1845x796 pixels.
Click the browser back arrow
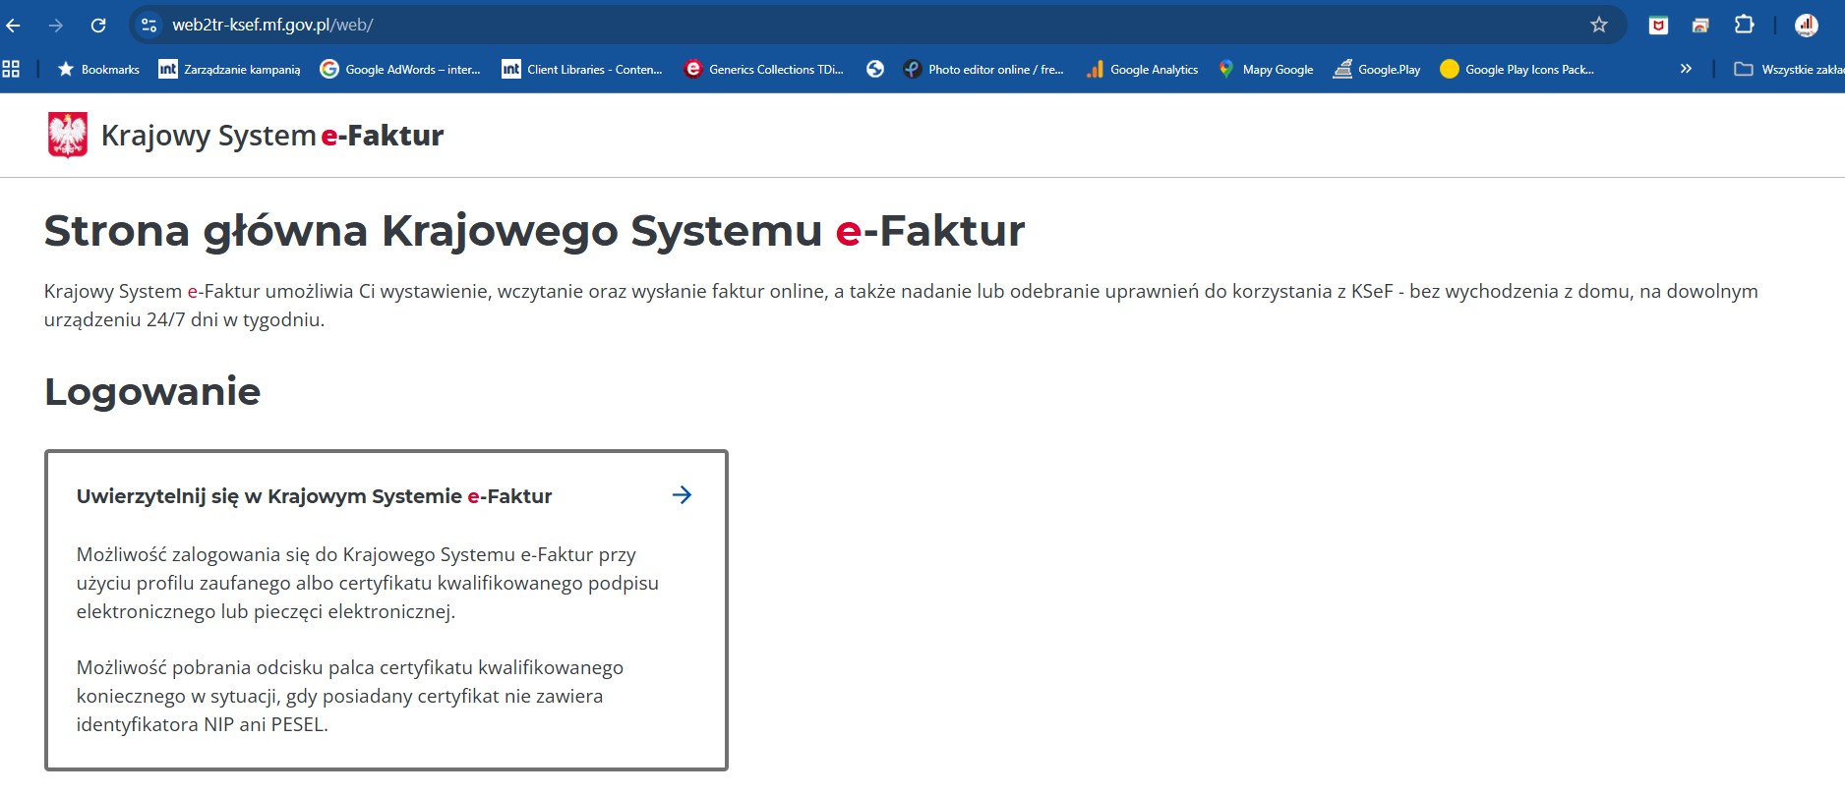14,26
